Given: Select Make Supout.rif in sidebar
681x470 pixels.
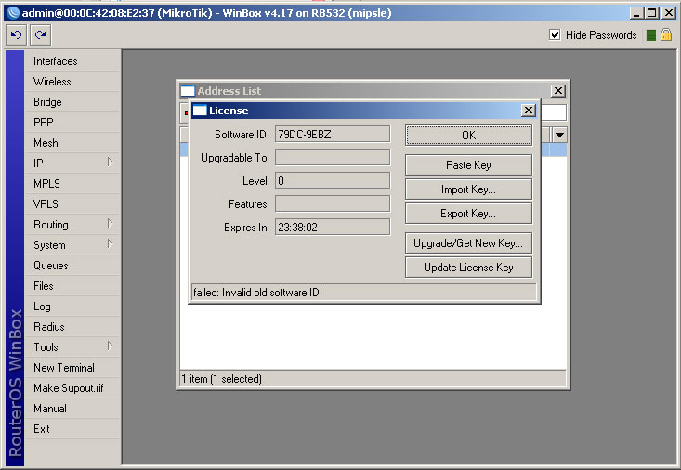Looking at the screenshot, I should click(72, 388).
